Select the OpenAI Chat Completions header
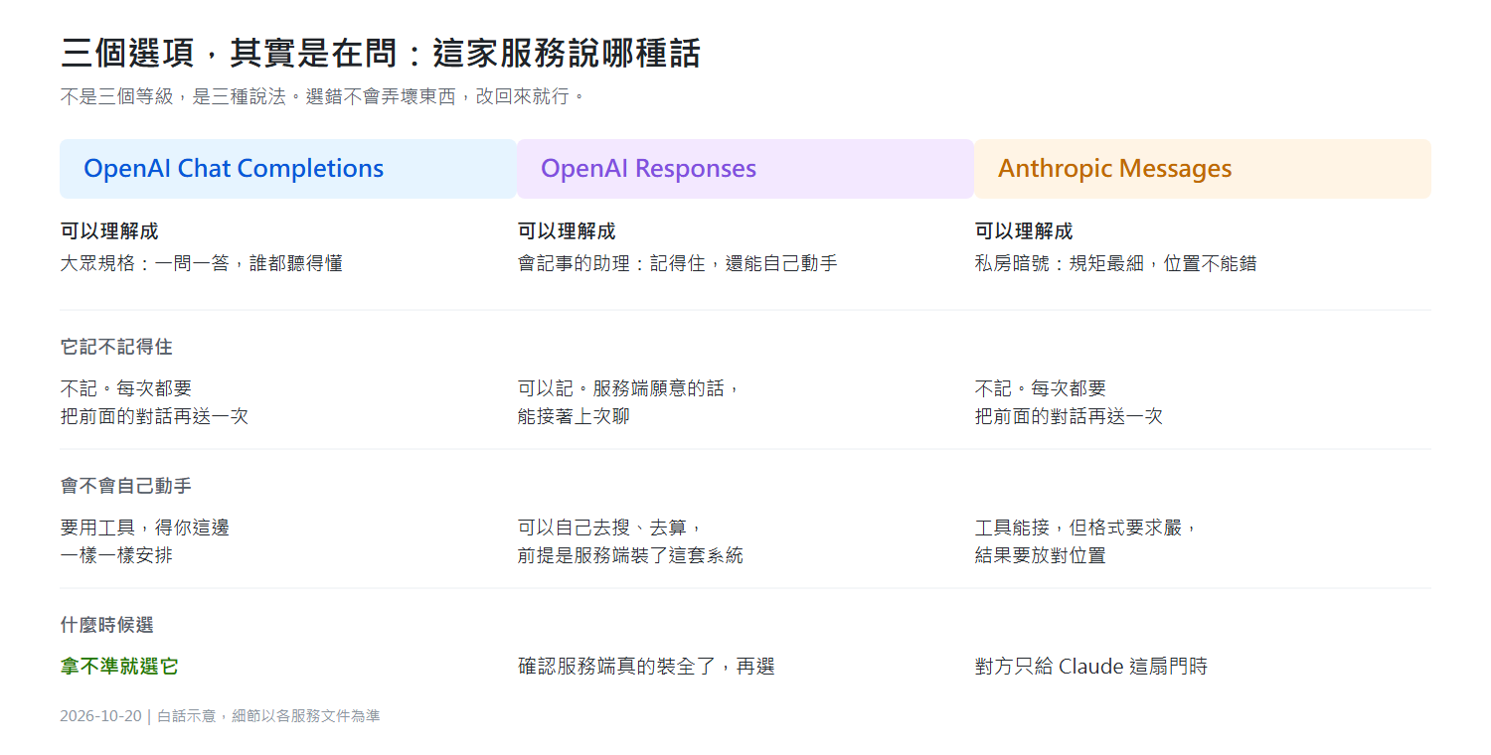Viewport: 1491px width, 755px height. 288,169
